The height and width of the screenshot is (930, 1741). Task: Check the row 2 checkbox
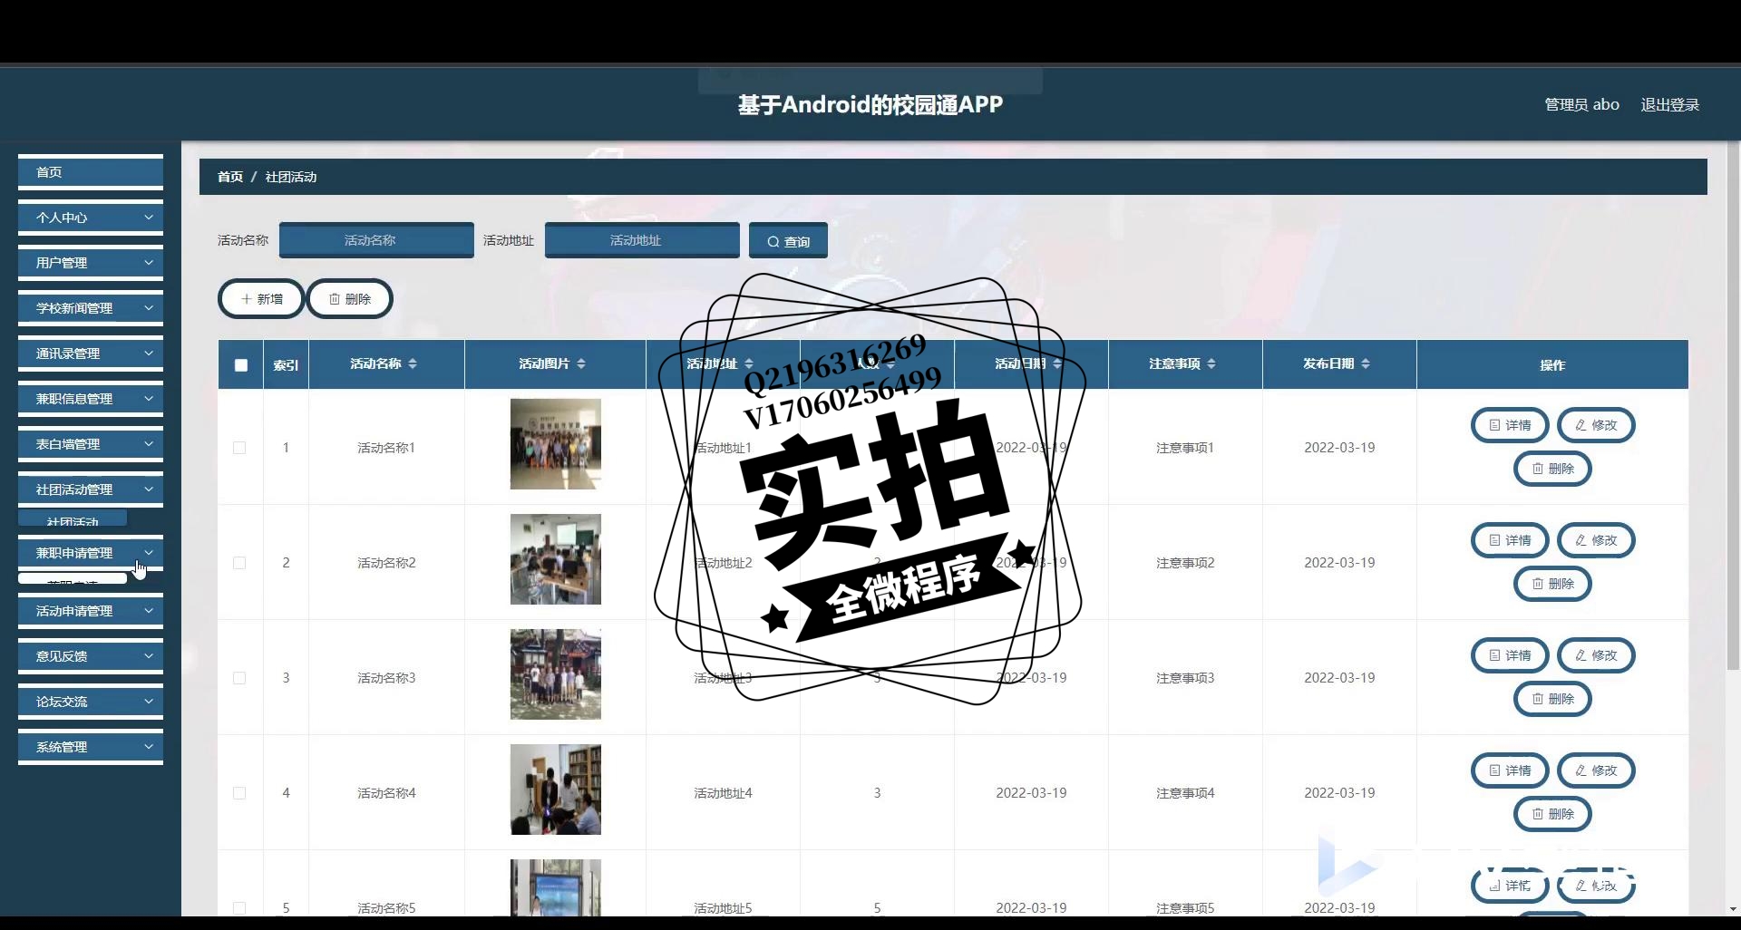coord(239,563)
